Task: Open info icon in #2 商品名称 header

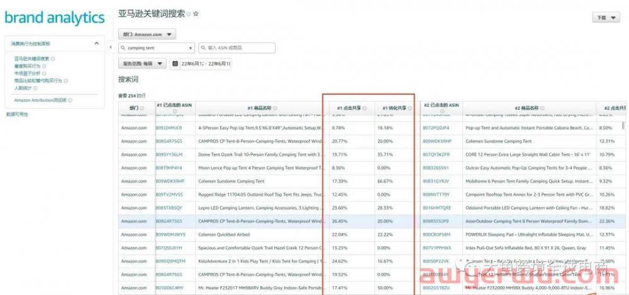Action: [x=542, y=109]
